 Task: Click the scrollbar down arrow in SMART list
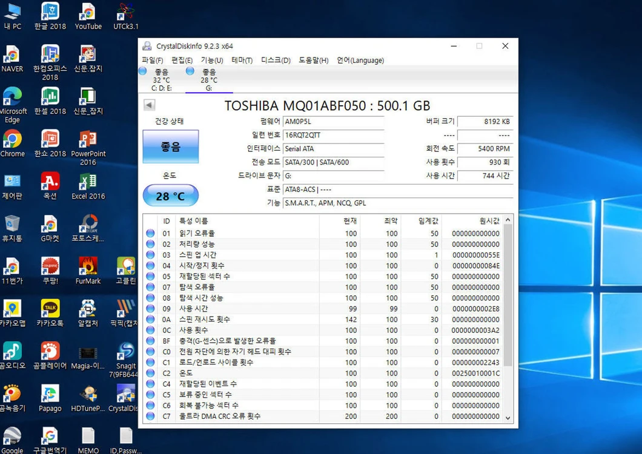point(508,418)
